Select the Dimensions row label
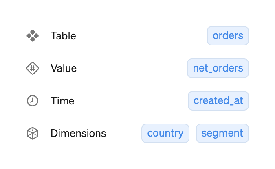Screen dimensions: 275x169 pyautogui.click(x=78, y=133)
